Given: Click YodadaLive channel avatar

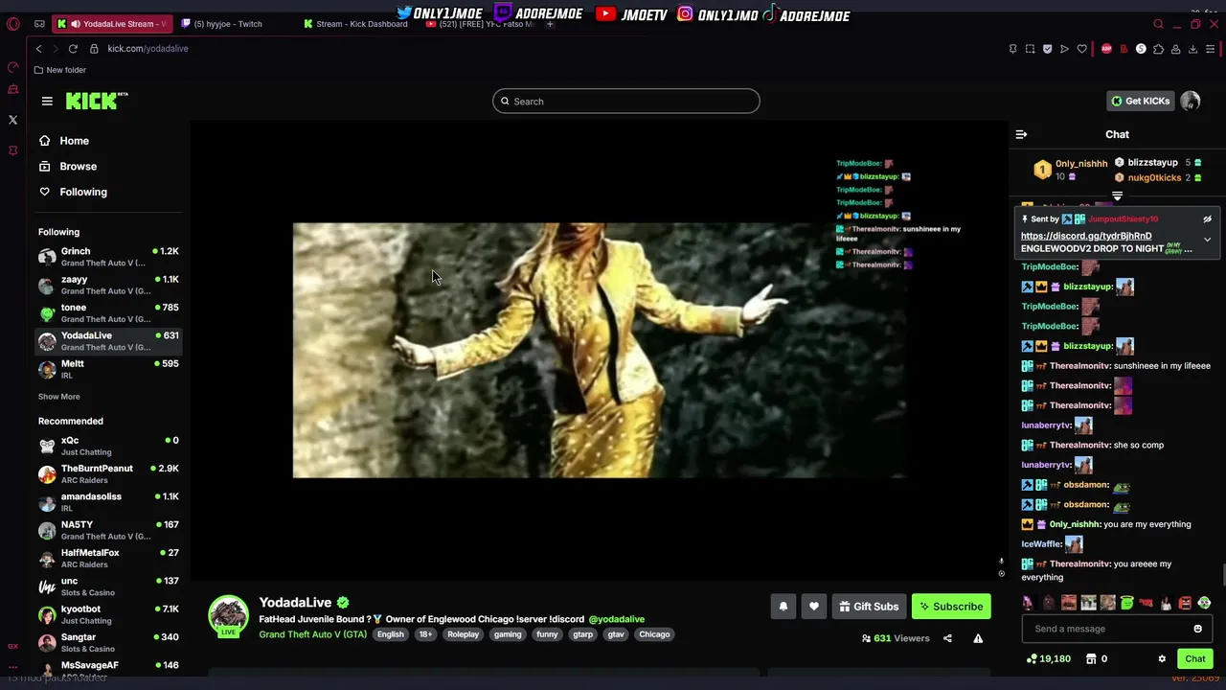Looking at the screenshot, I should (228, 616).
